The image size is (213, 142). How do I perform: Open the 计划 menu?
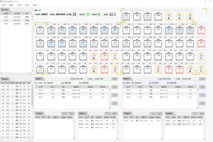(20, 5)
